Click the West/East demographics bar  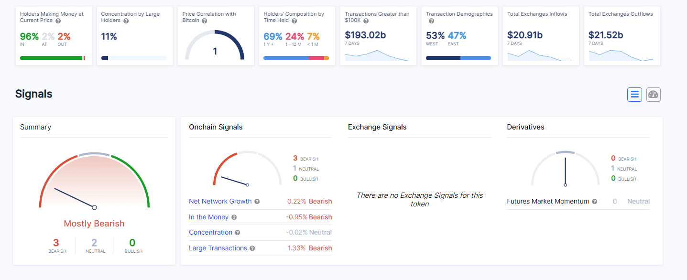(x=458, y=58)
